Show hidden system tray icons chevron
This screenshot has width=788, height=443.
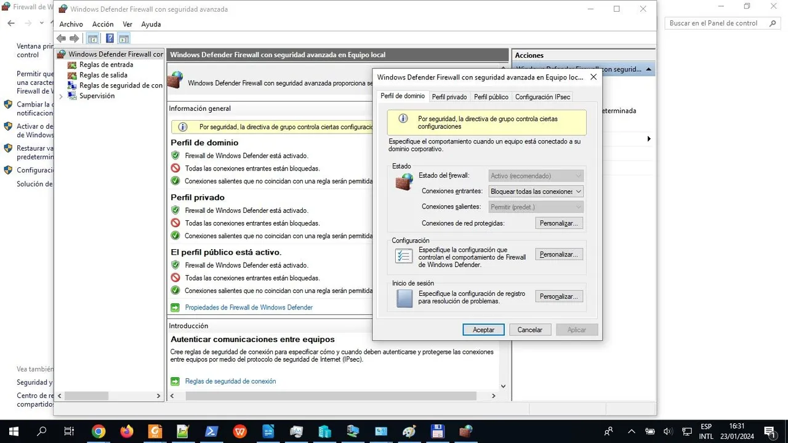coord(631,431)
